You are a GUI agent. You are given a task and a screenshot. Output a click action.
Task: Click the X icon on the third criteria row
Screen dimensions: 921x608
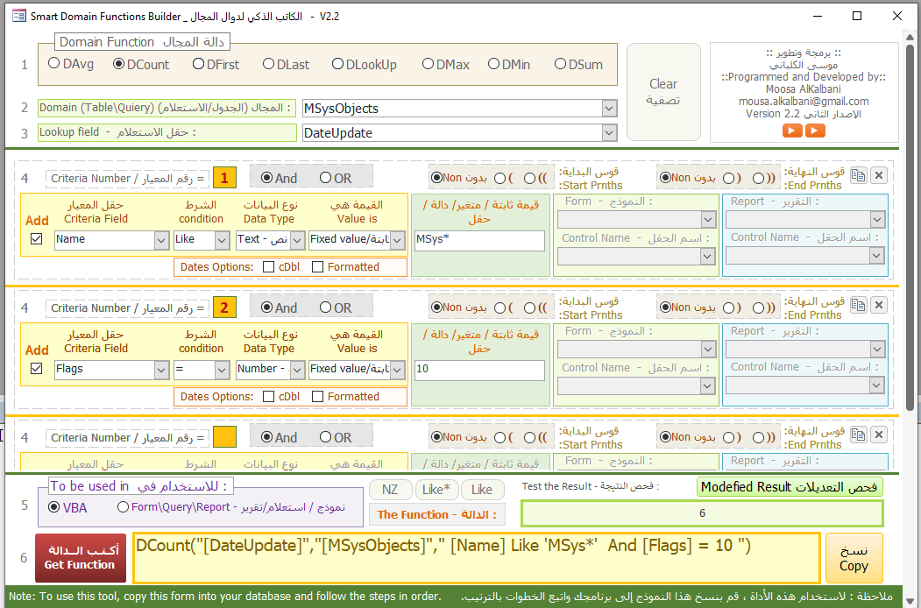[x=878, y=435]
